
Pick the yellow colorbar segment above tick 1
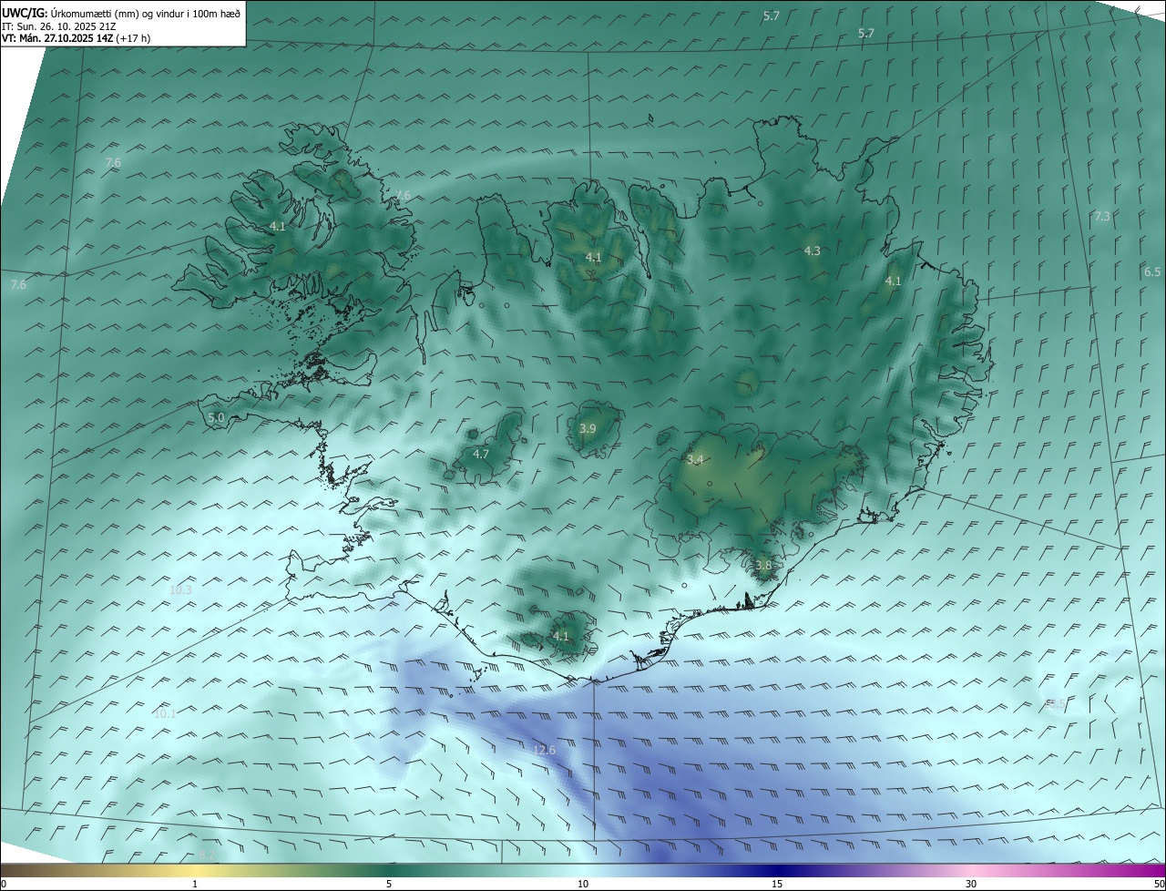[195, 870]
